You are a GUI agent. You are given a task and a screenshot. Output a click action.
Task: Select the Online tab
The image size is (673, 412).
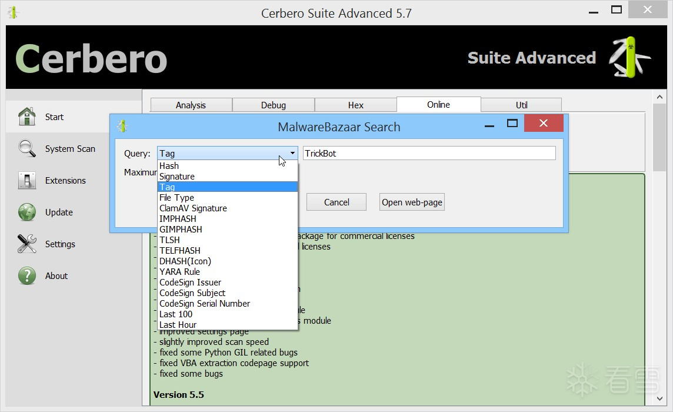point(439,104)
